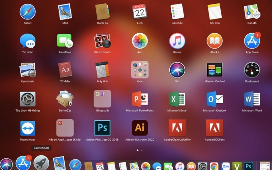The width and height of the screenshot is (272, 170).
Task: Launch Microsoft Excel
Action: coord(177,99)
